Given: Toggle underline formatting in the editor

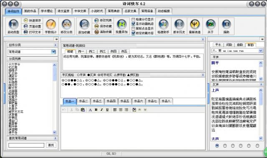Looking at the screenshot, I should [107, 110].
